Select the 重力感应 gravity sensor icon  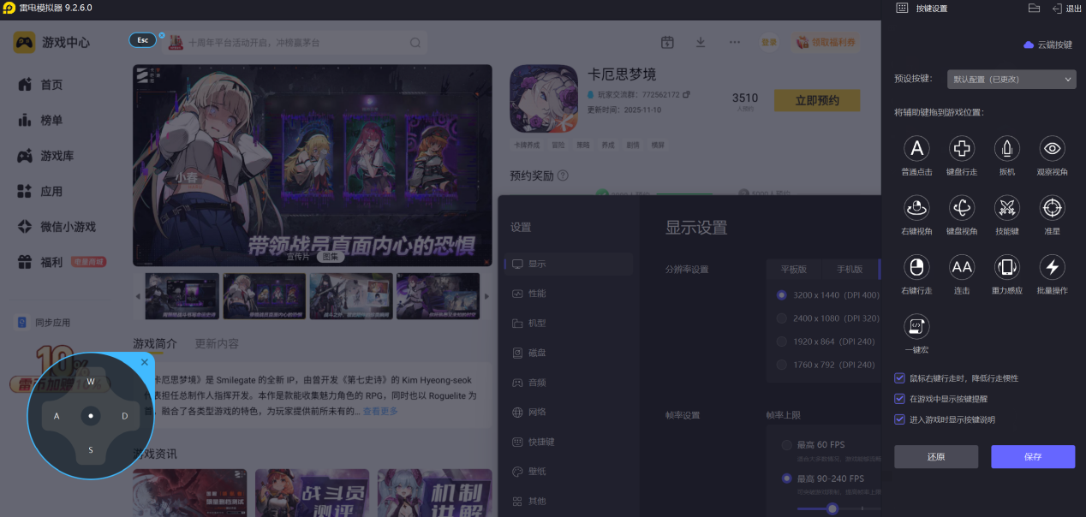(1007, 267)
